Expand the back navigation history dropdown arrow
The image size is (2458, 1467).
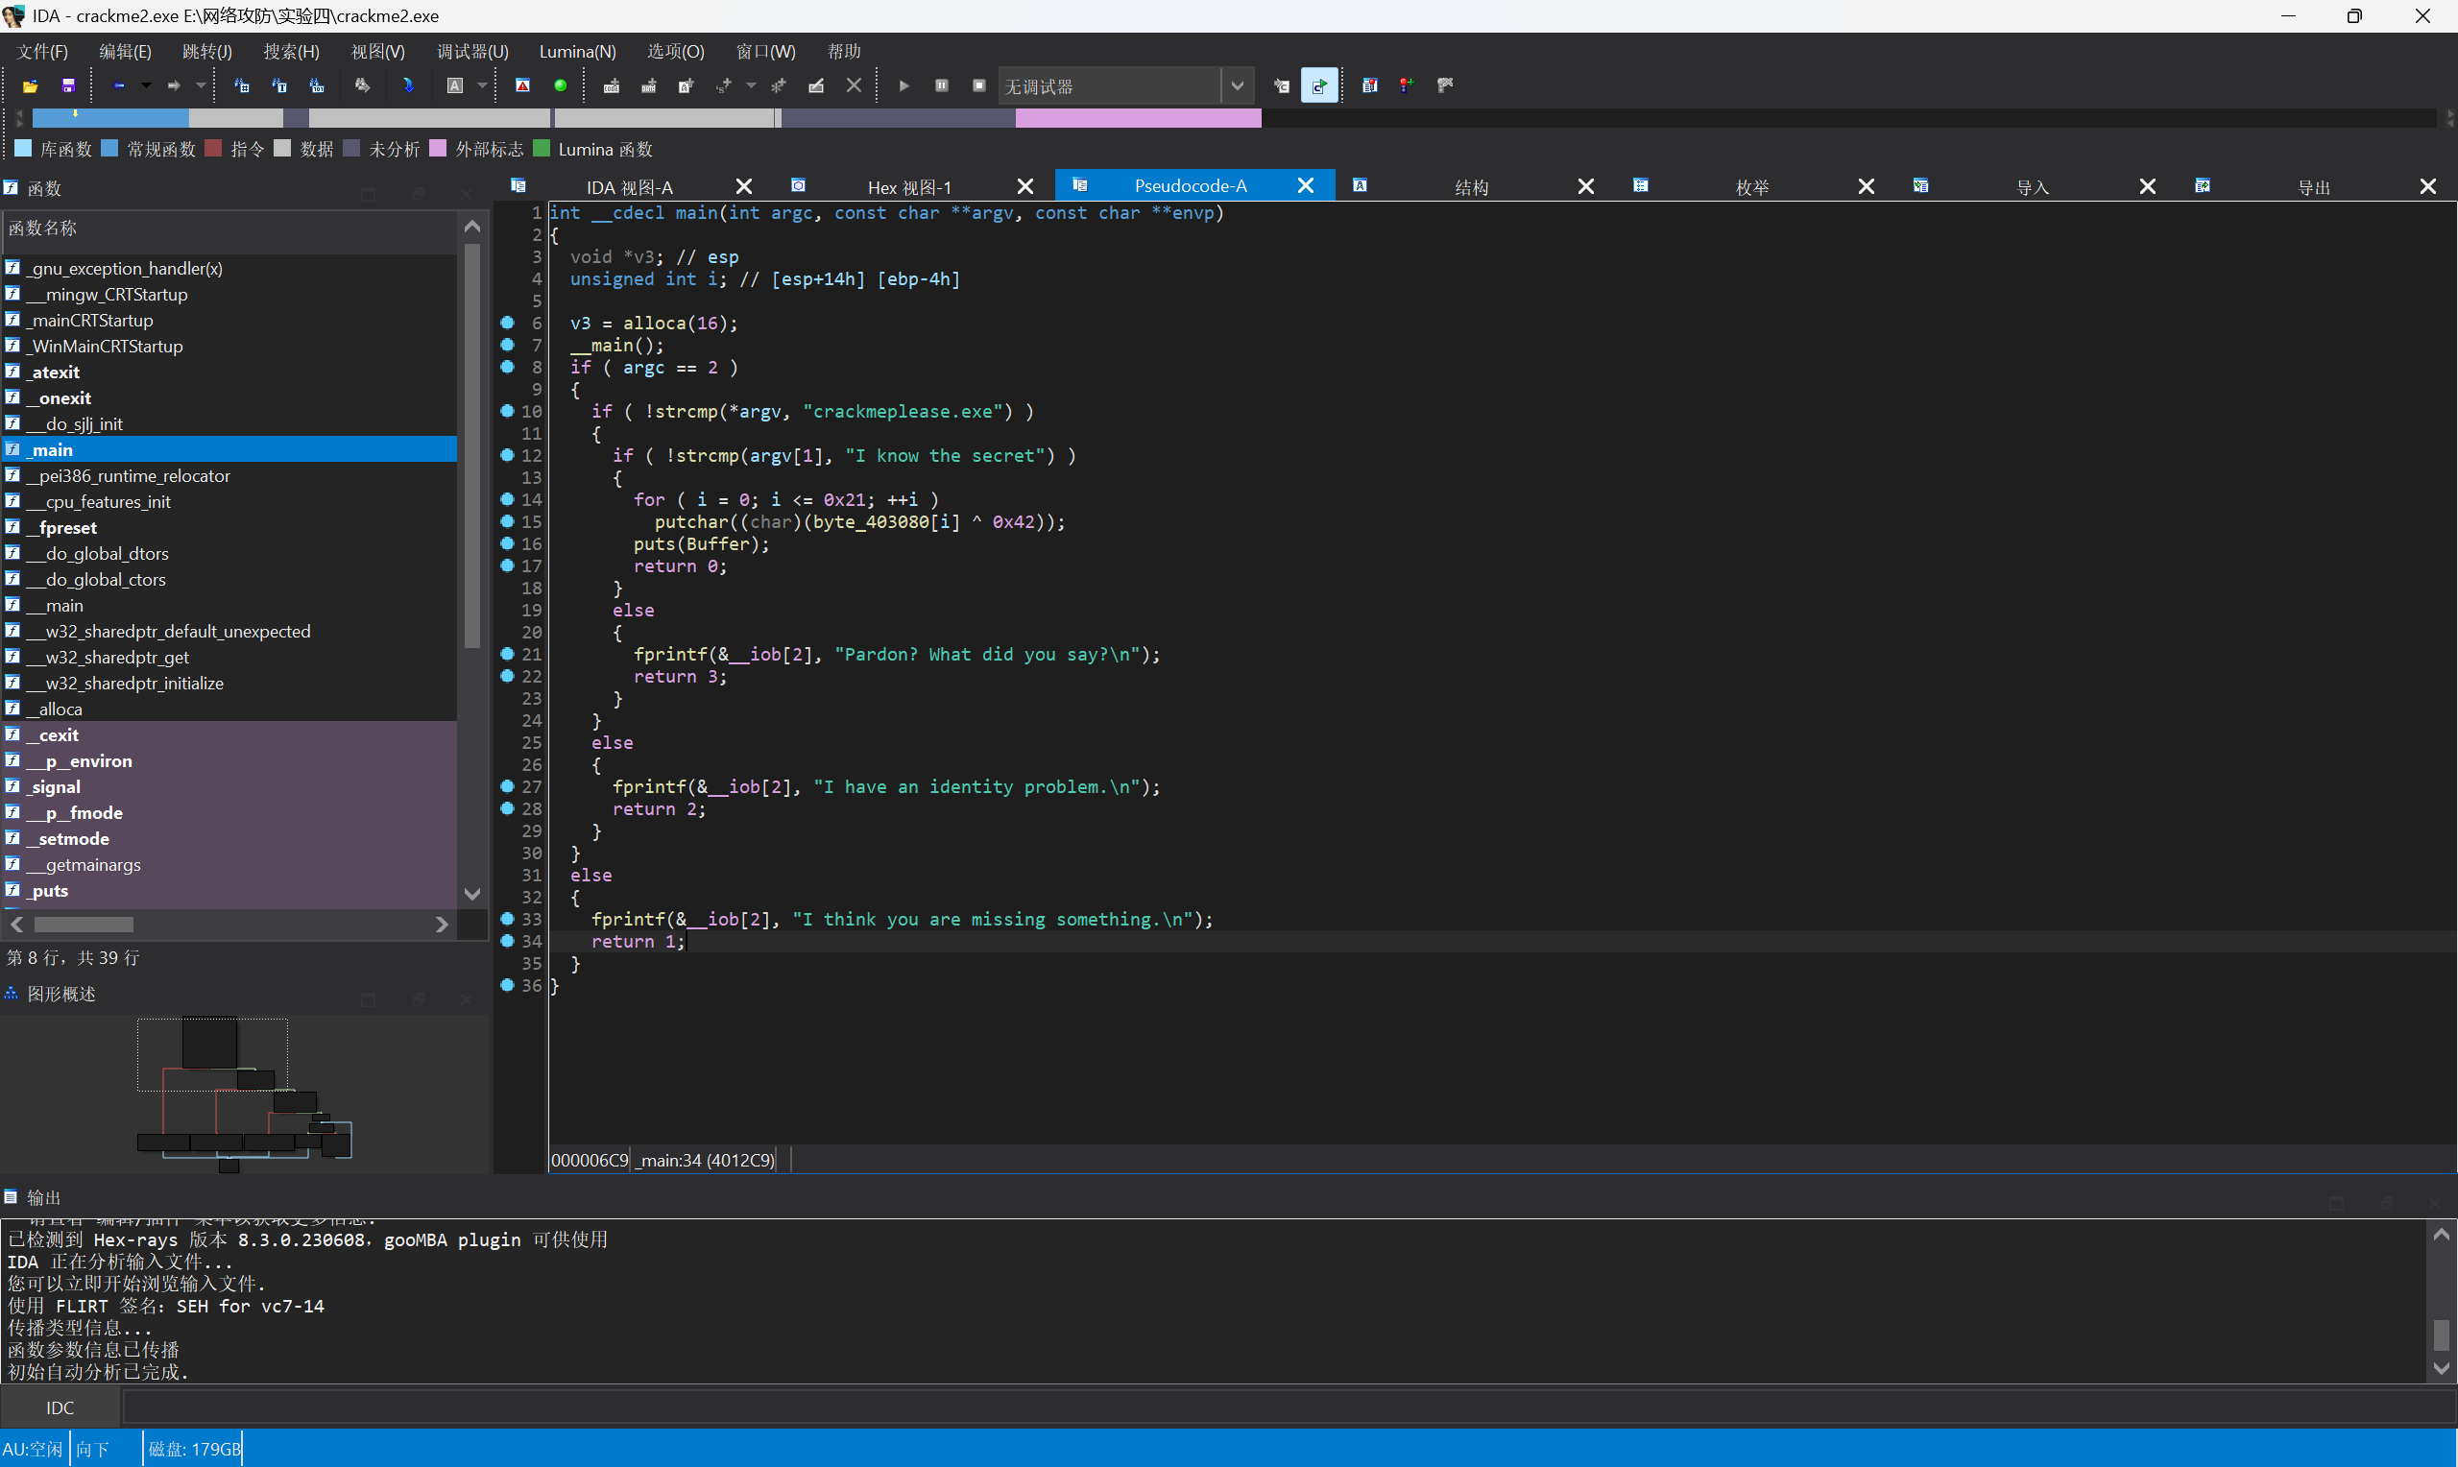[146, 86]
